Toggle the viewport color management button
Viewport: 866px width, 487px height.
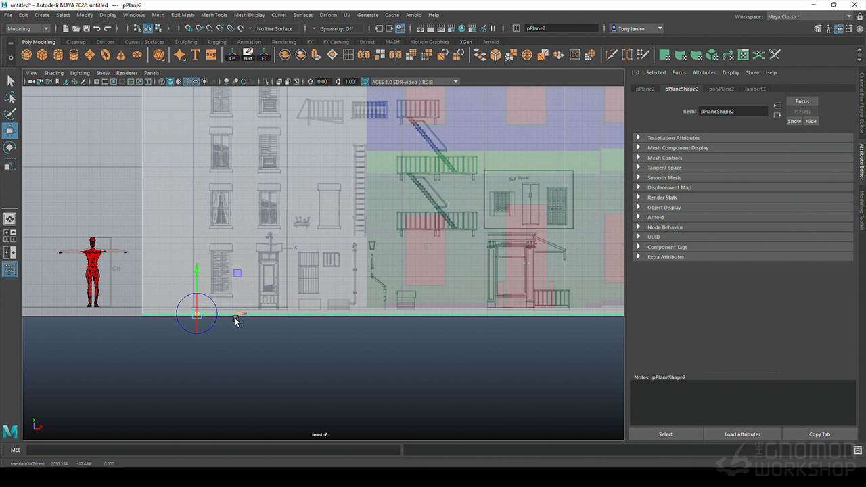pos(365,82)
